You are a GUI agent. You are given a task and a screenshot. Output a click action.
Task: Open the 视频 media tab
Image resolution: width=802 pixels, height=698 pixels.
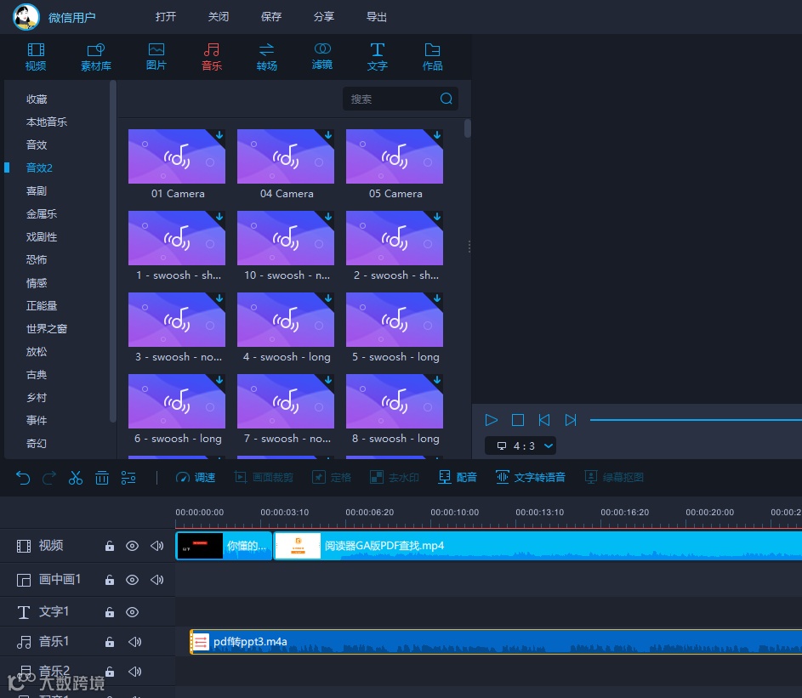36,57
